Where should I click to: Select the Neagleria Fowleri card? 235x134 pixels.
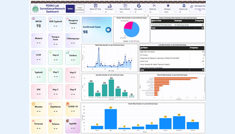tap(73, 24)
